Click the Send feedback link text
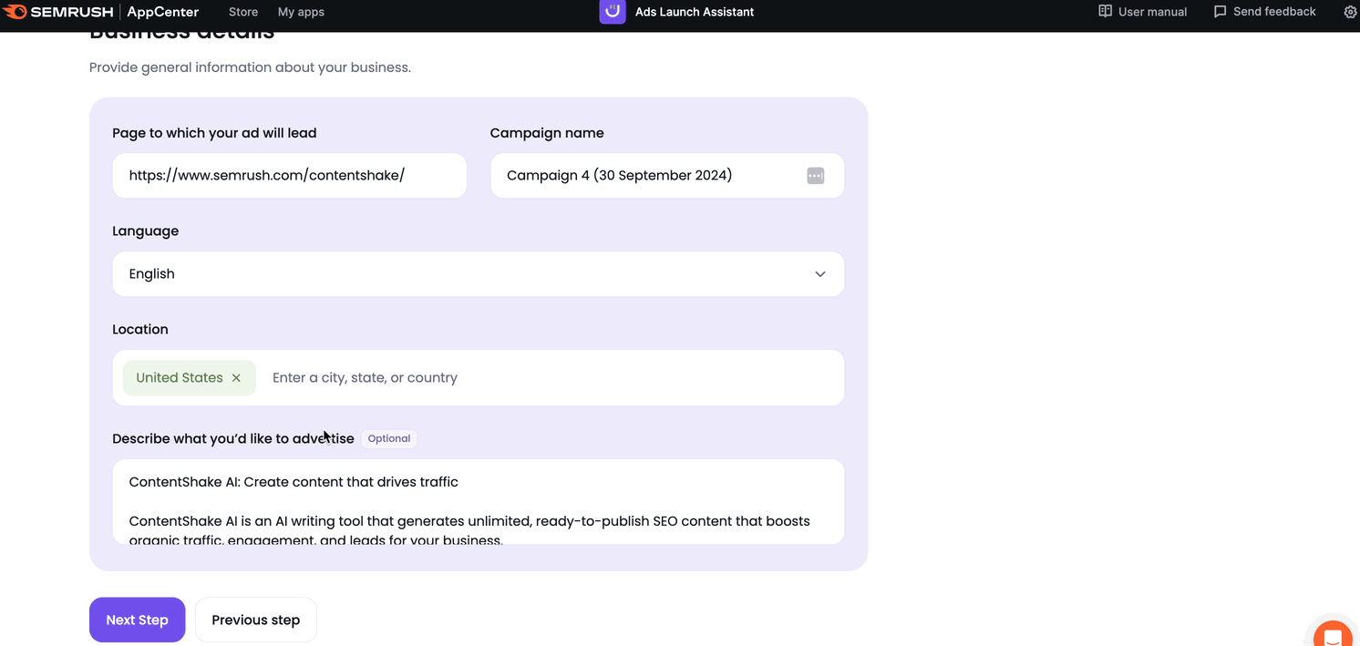Screen dimensions: 1360x646 [x=1273, y=12]
